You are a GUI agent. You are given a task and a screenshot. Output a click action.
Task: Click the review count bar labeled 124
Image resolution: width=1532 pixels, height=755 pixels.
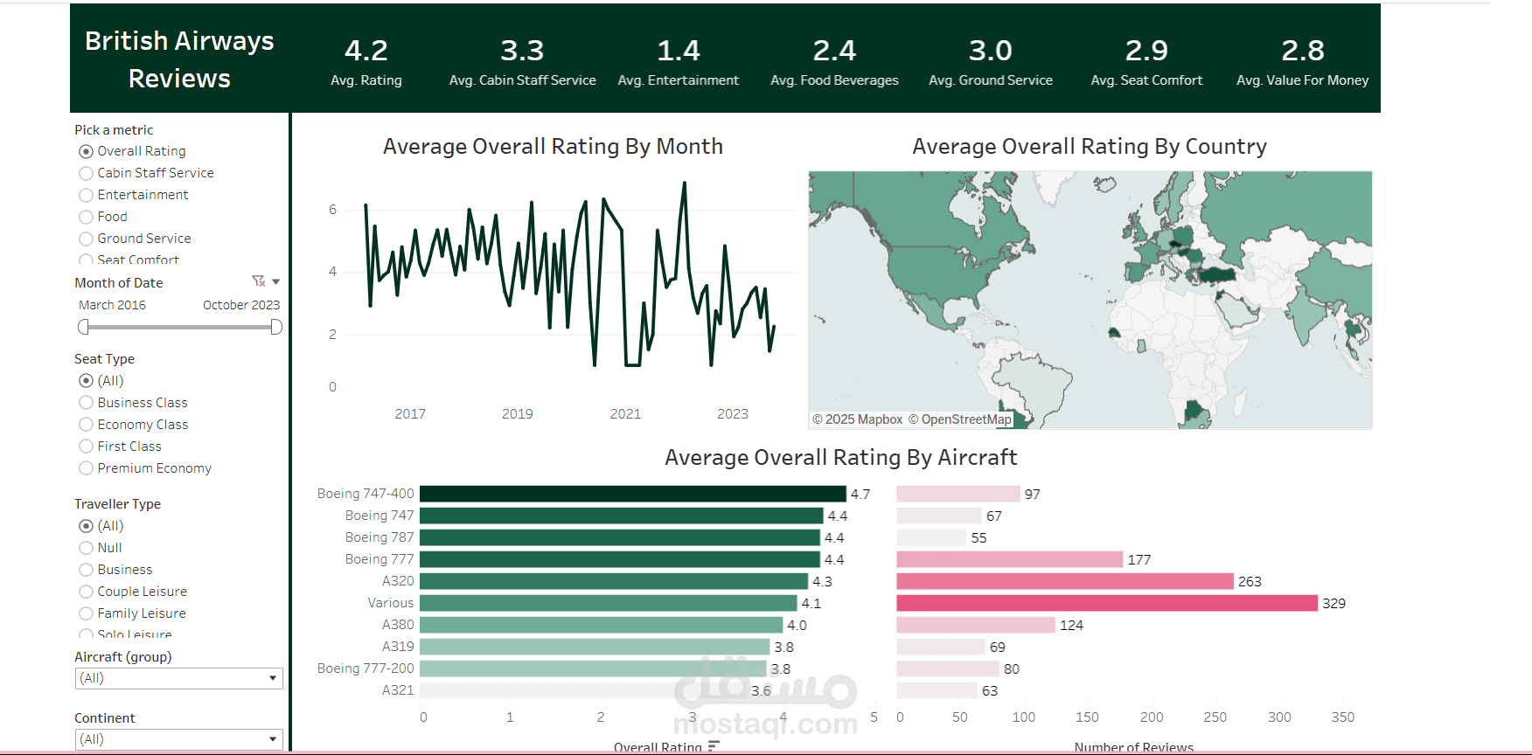[976, 625]
